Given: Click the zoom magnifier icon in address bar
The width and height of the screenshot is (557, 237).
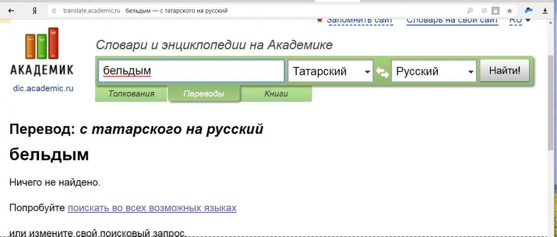Looking at the screenshot, I should pos(470,10).
